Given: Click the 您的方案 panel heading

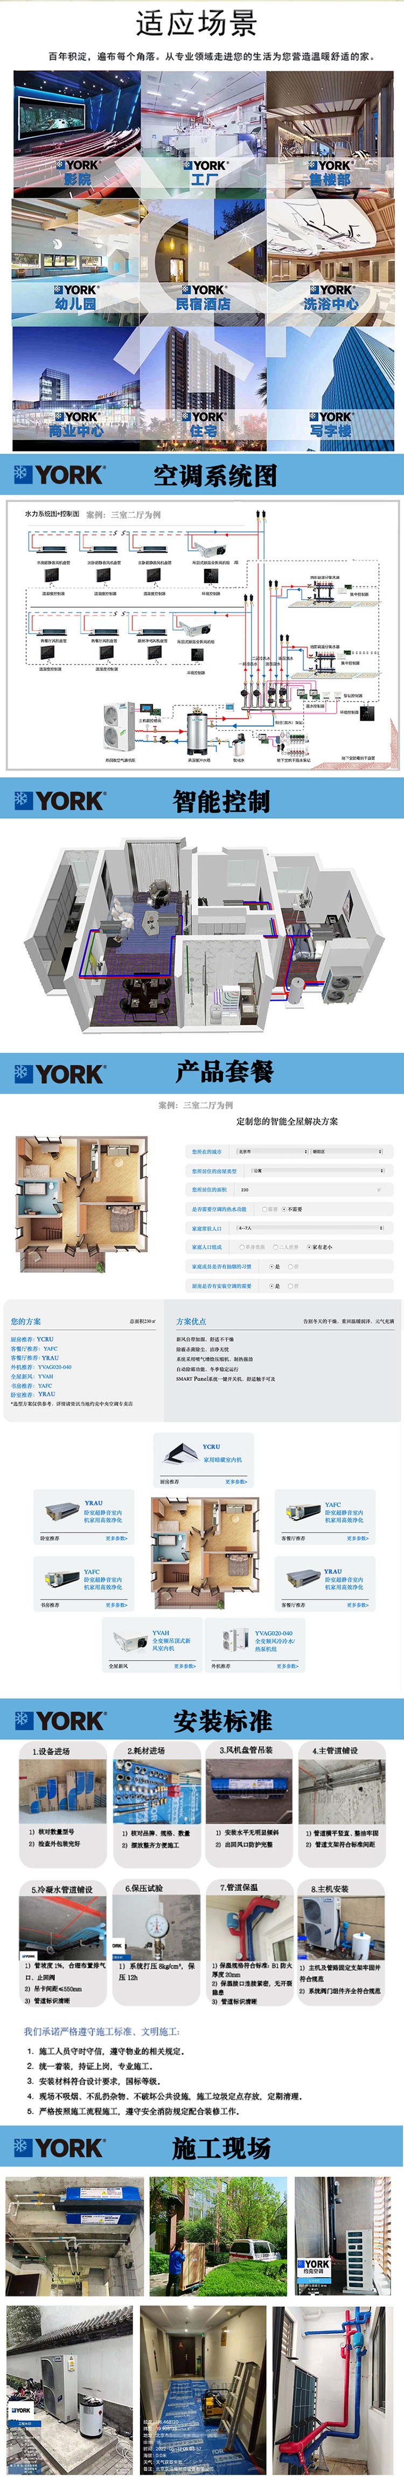Looking at the screenshot, I should click(26, 1321).
